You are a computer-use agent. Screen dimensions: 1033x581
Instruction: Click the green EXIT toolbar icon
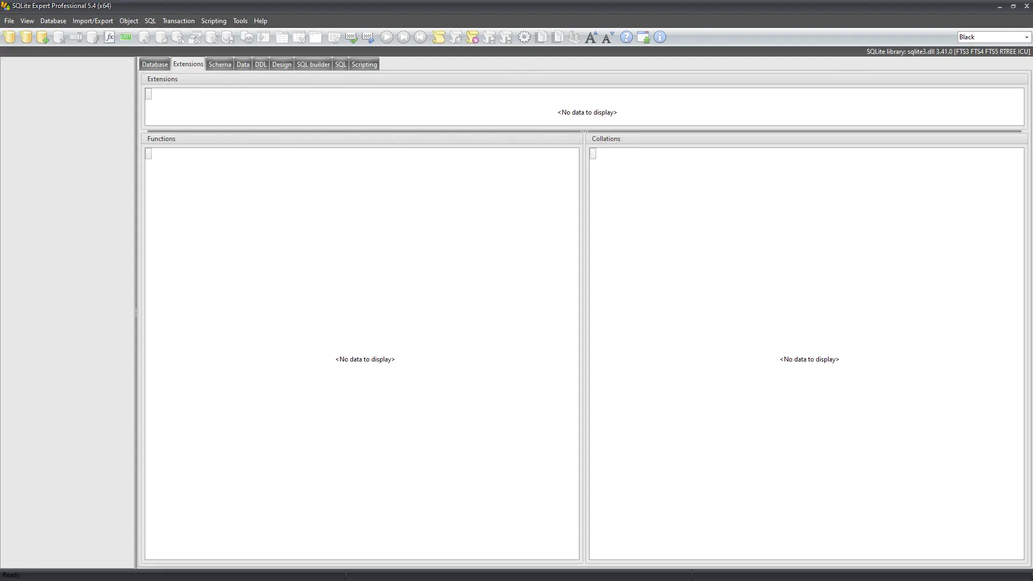[x=126, y=37]
